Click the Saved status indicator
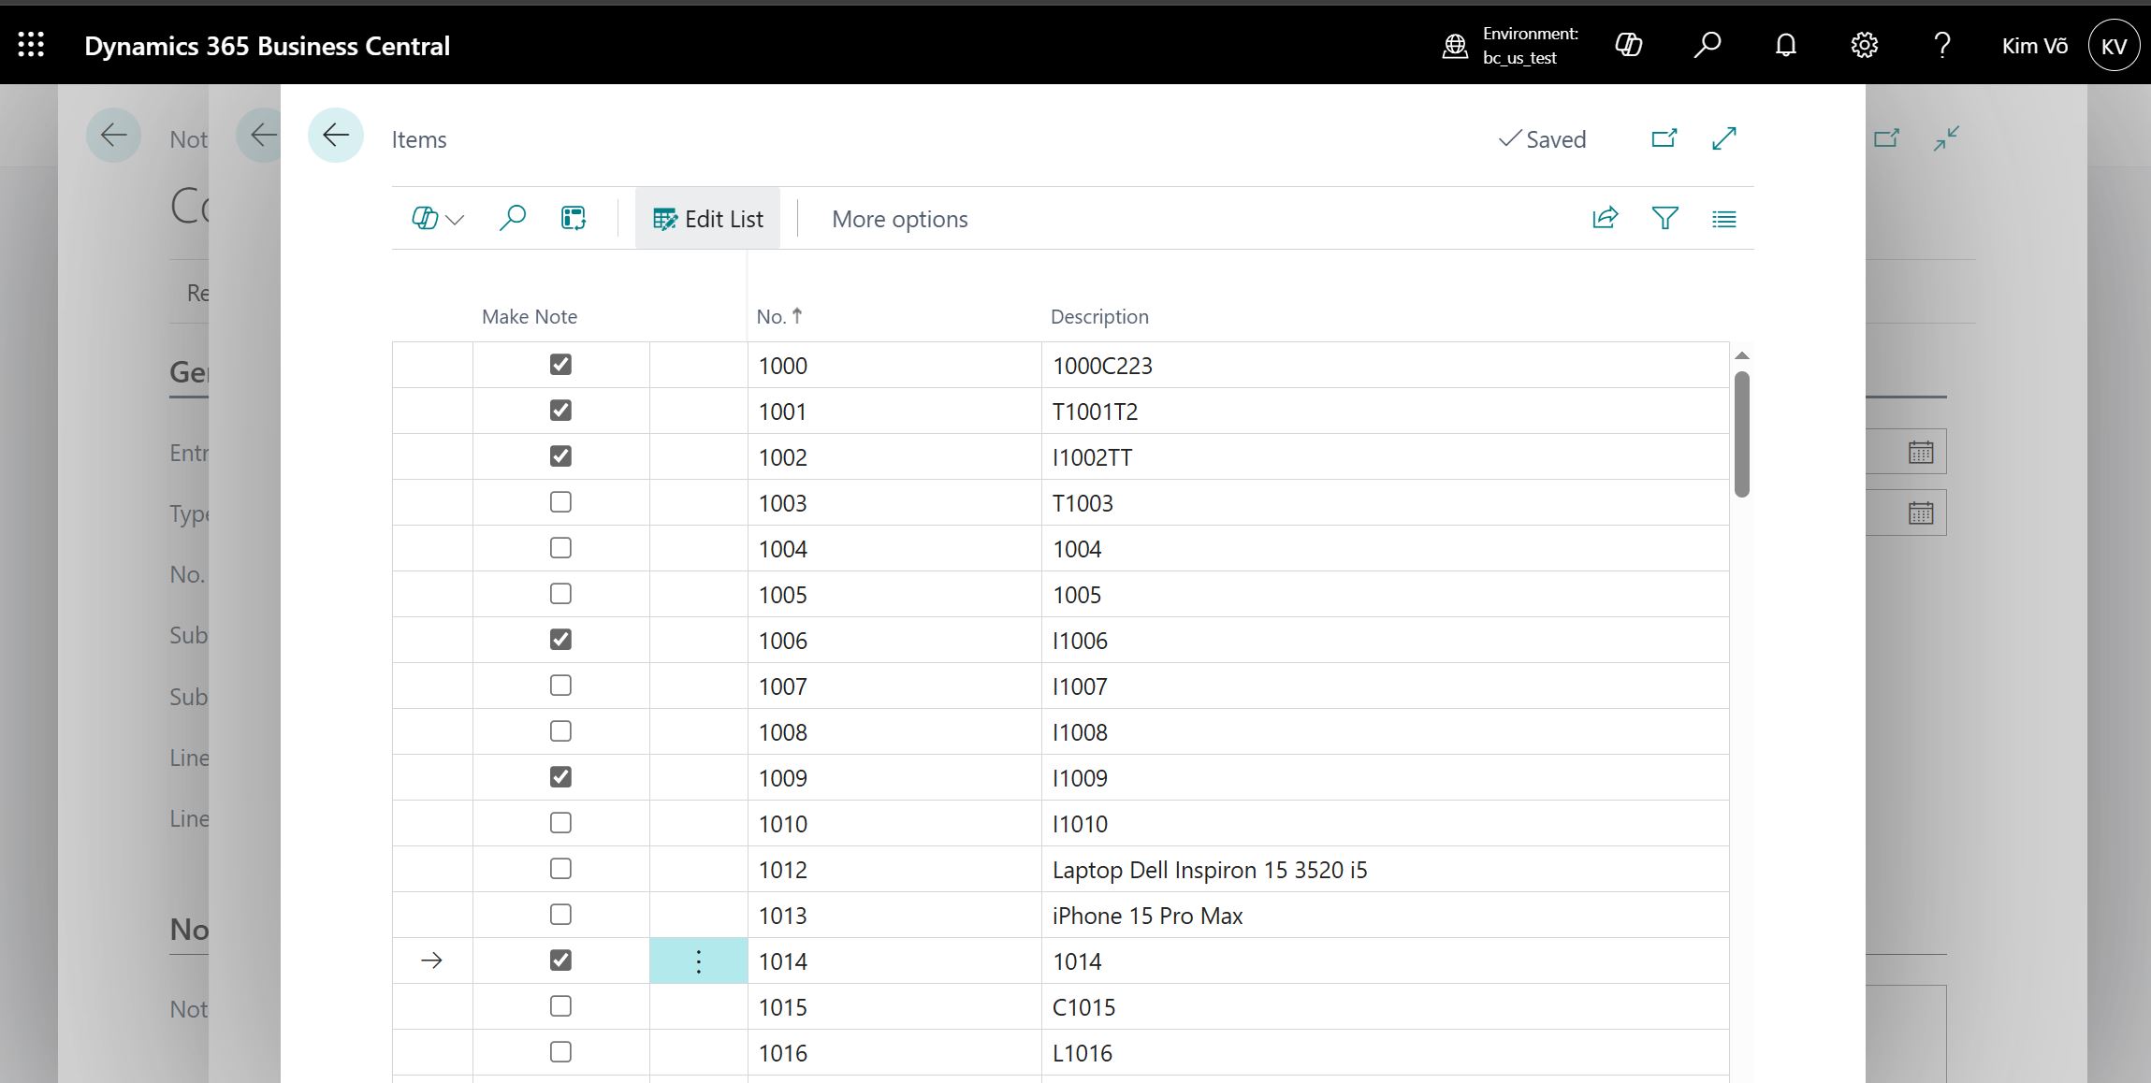 click(x=1542, y=139)
